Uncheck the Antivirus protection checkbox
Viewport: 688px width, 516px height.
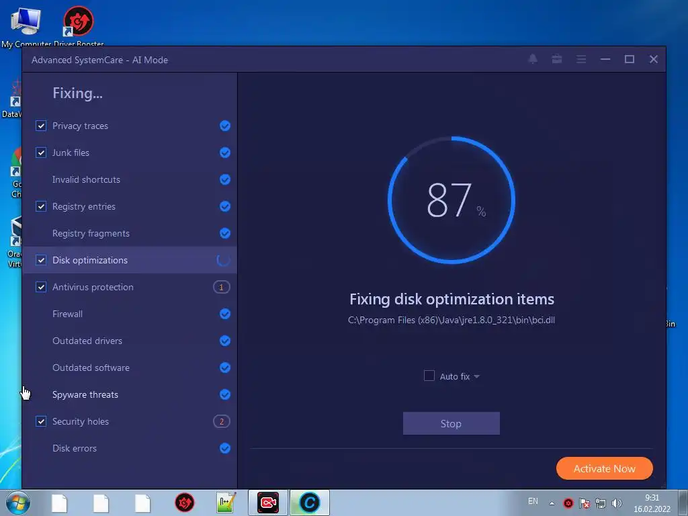41,287
